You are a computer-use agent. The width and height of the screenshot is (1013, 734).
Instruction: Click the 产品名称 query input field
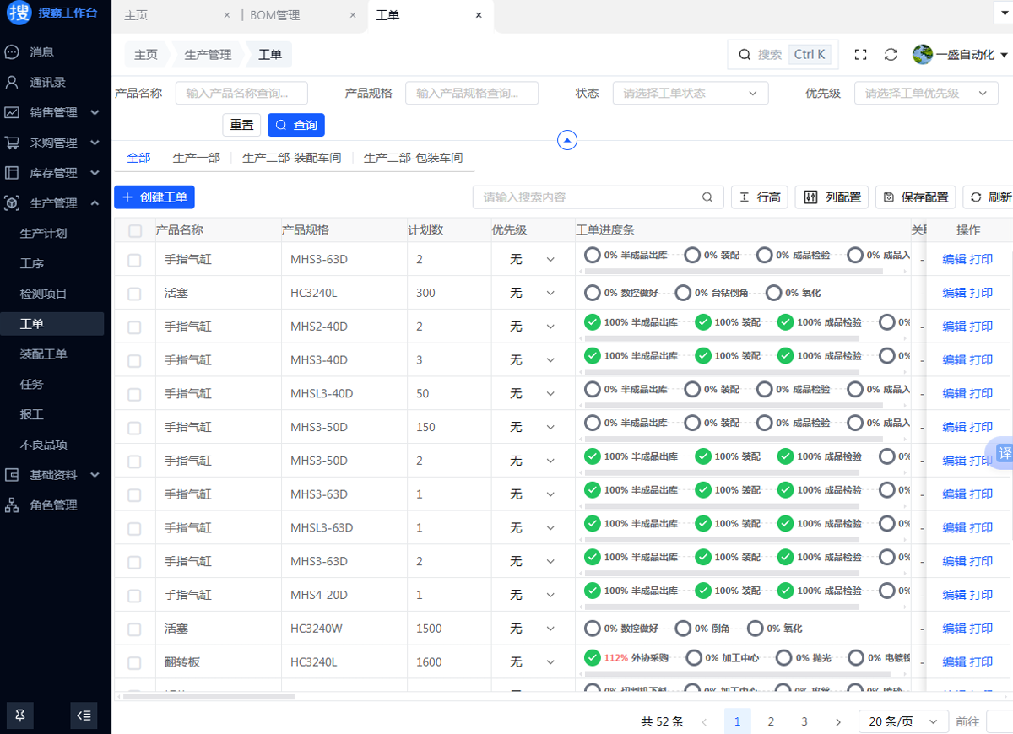click(x=241, y=94)
